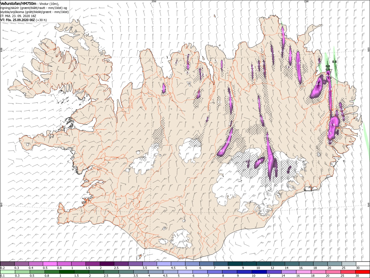
Task: Click the pale green 0.1 legend swatch
Action: 8,272
